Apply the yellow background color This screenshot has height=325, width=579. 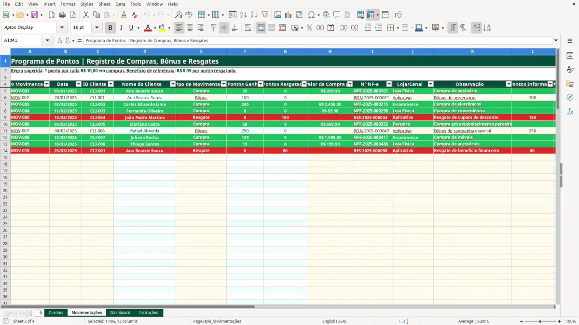[162, 28]
